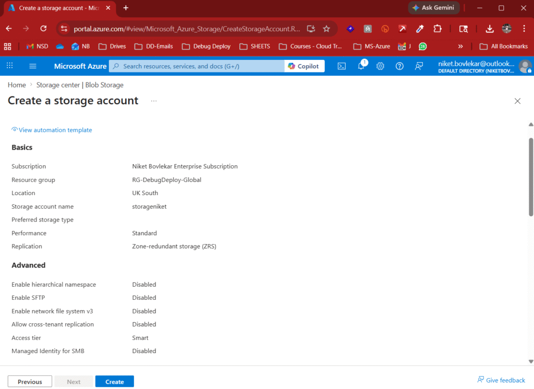Open the WhatsApp bookmark icon
This screenshot has height=389, width=534.
pos(422,46)
